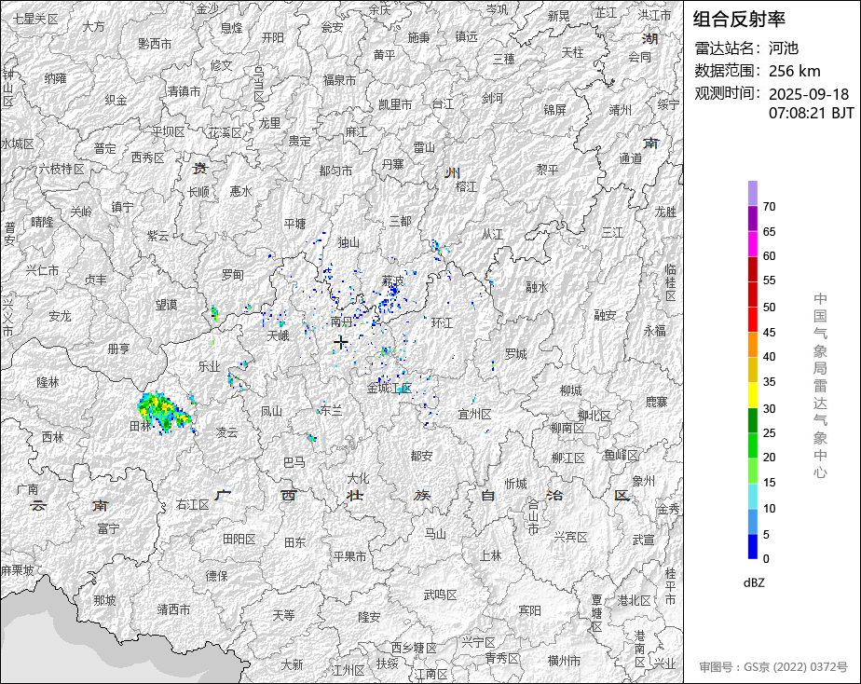Click the 柳城 map label

point(570,390)
